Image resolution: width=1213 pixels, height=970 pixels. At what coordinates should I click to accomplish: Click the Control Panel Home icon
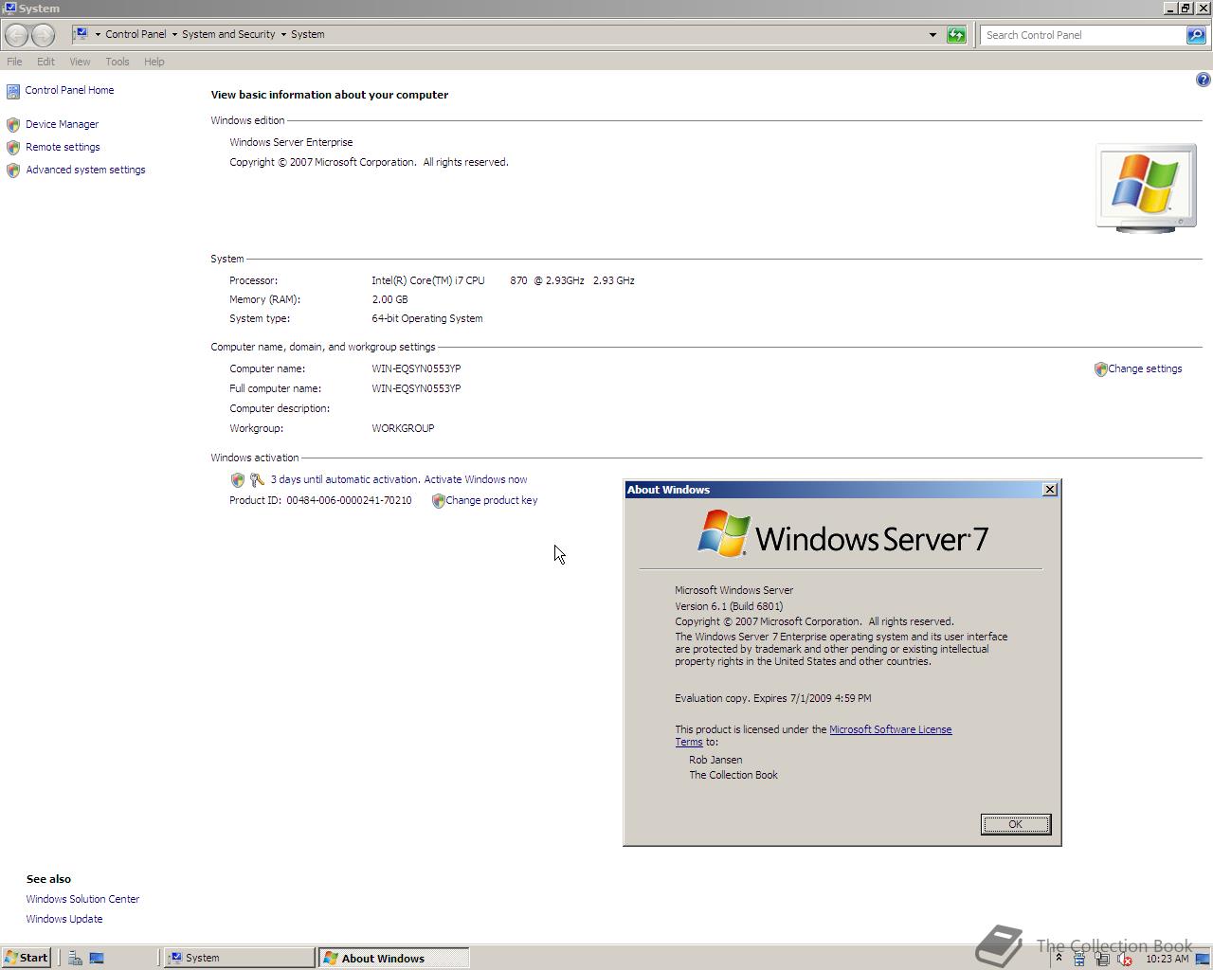(13, 91)
